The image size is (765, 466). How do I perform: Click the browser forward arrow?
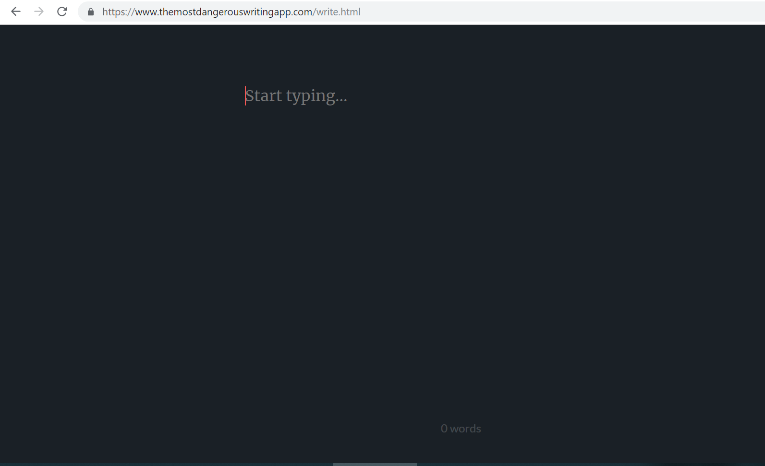39,12
